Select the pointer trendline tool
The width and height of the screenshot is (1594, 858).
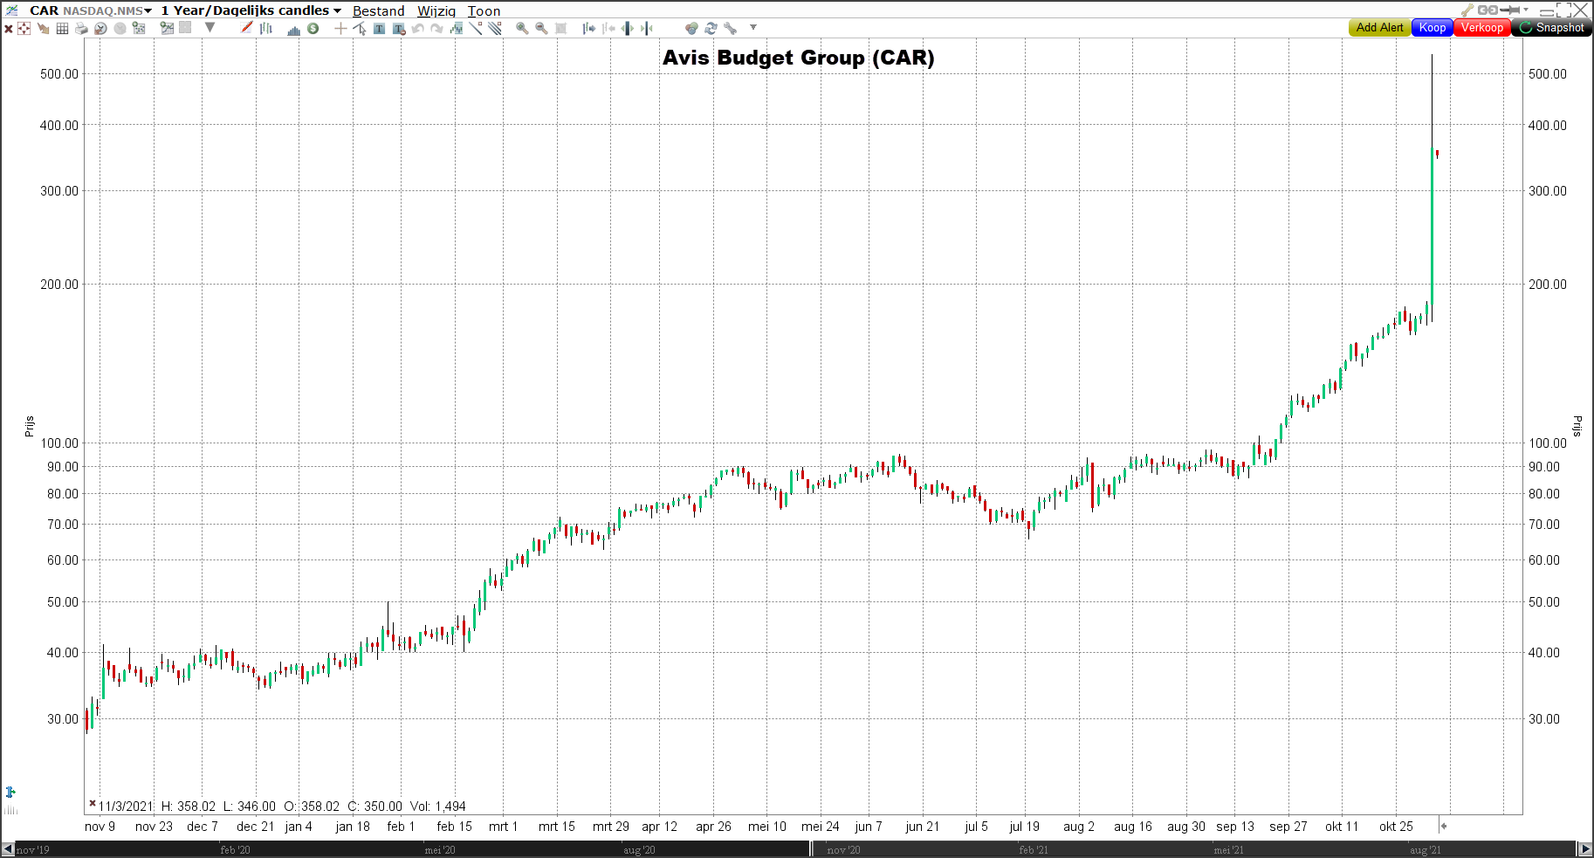click(360, 28)
